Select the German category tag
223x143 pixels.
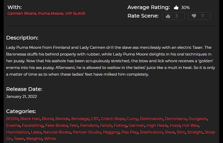click(137, 125)
